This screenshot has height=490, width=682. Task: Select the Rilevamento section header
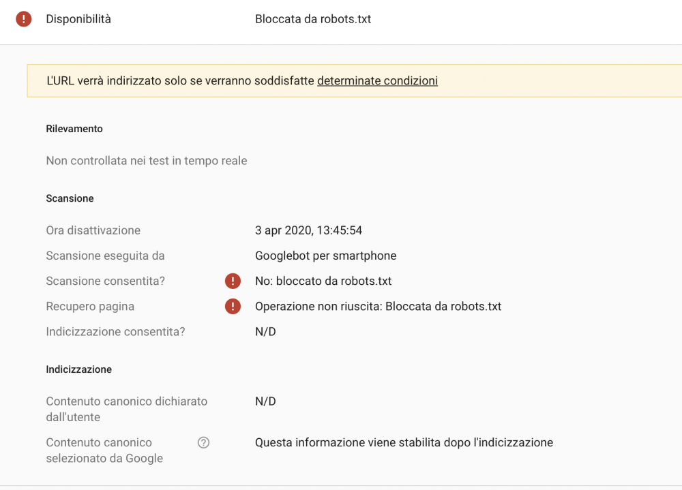[74, 128]
